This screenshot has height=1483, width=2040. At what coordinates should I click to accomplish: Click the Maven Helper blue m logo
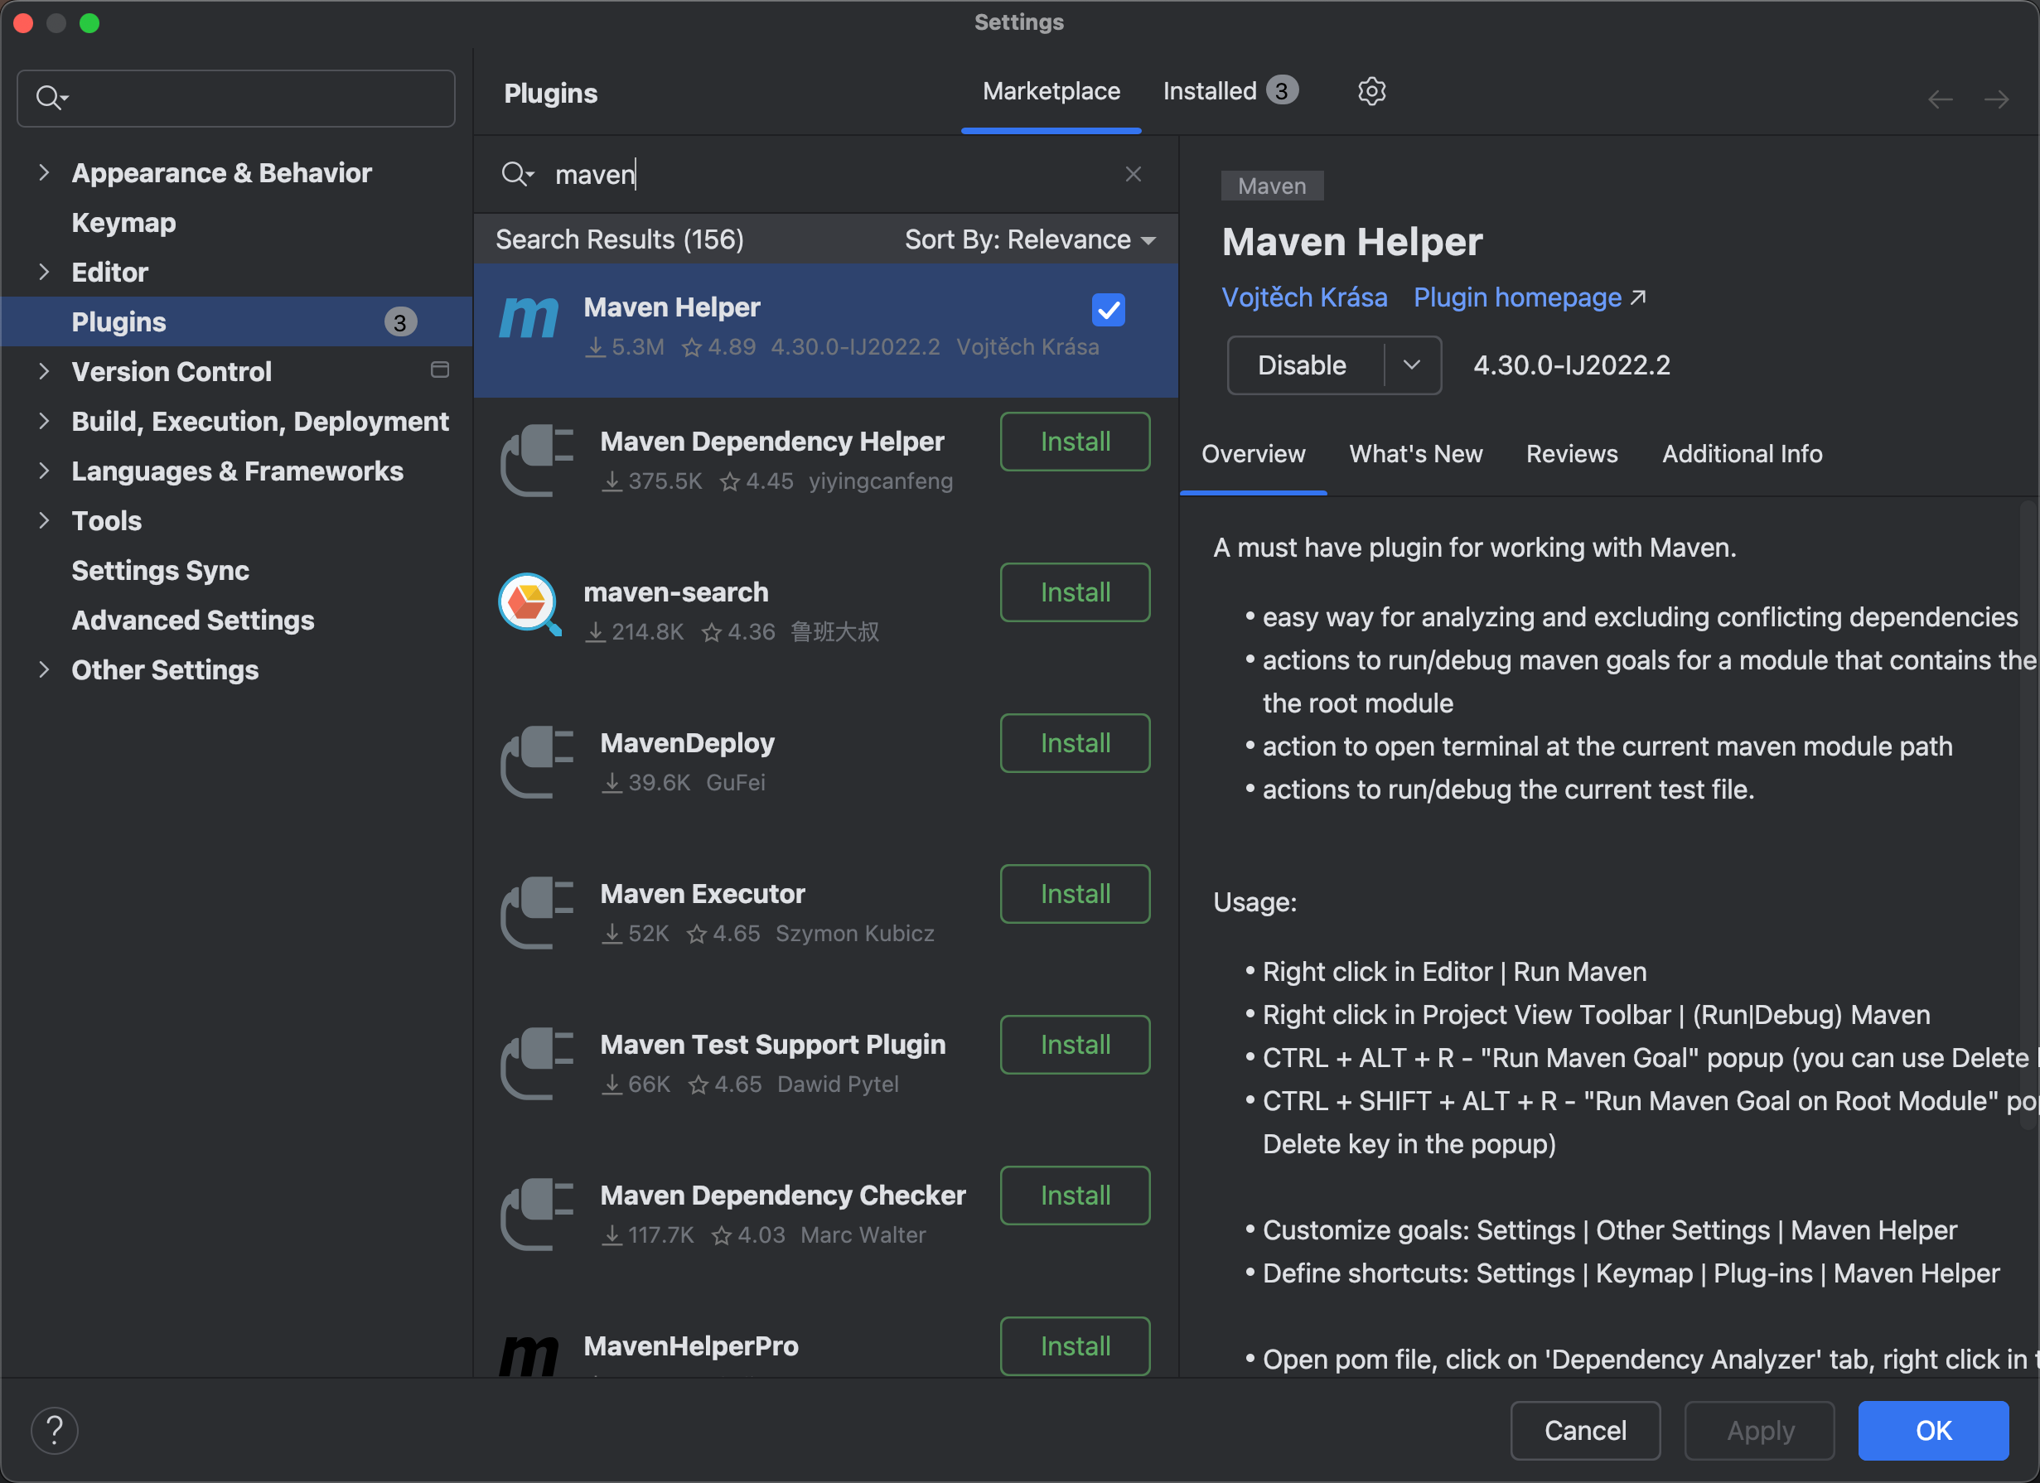(x=529, y=317)
